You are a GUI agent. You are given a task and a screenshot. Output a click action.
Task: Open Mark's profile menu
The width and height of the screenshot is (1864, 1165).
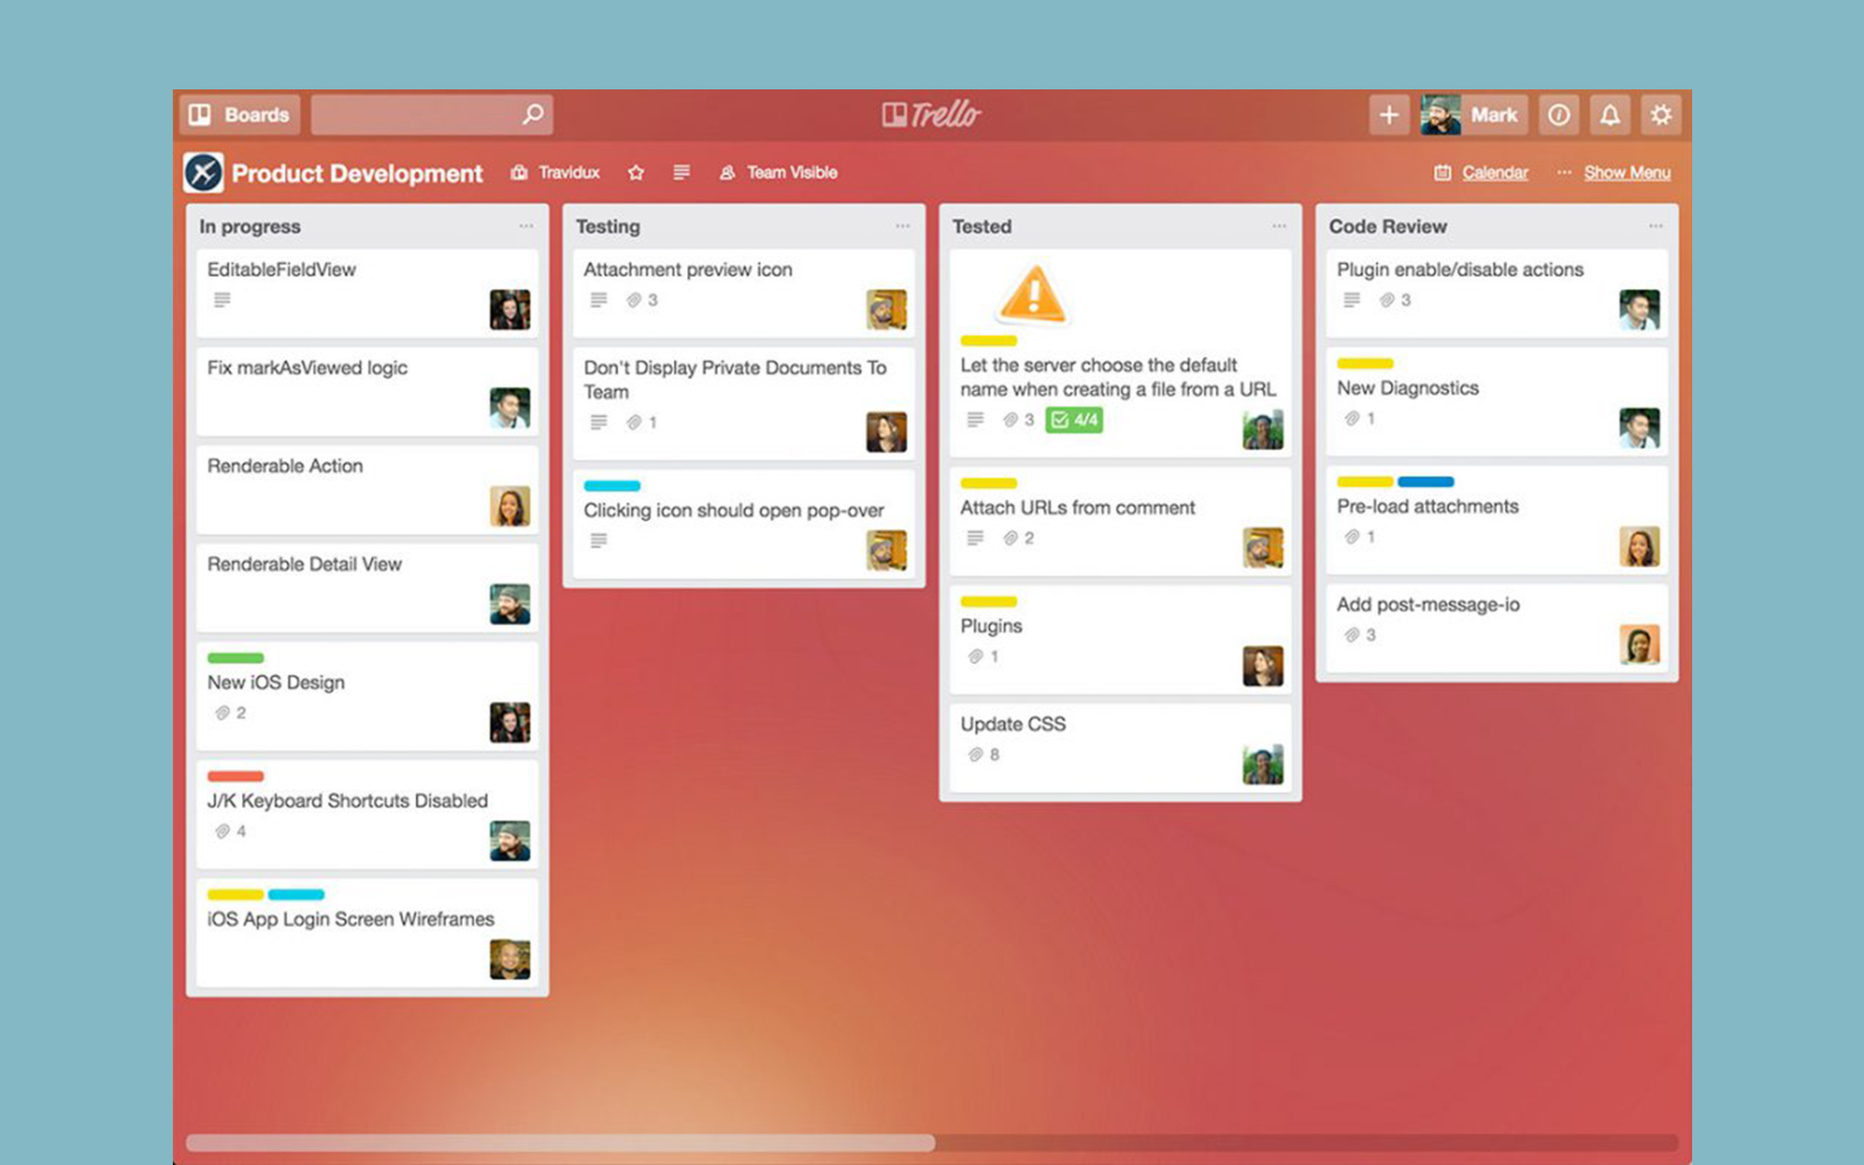(1475, 115)
